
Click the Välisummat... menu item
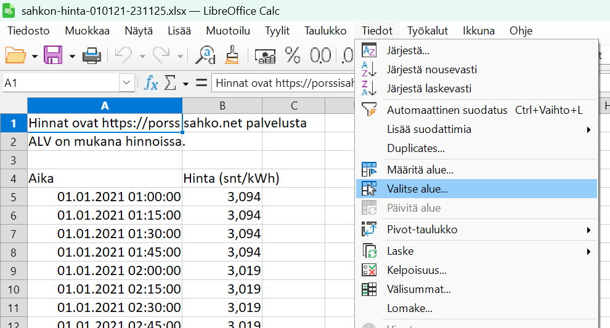(418, 289)
